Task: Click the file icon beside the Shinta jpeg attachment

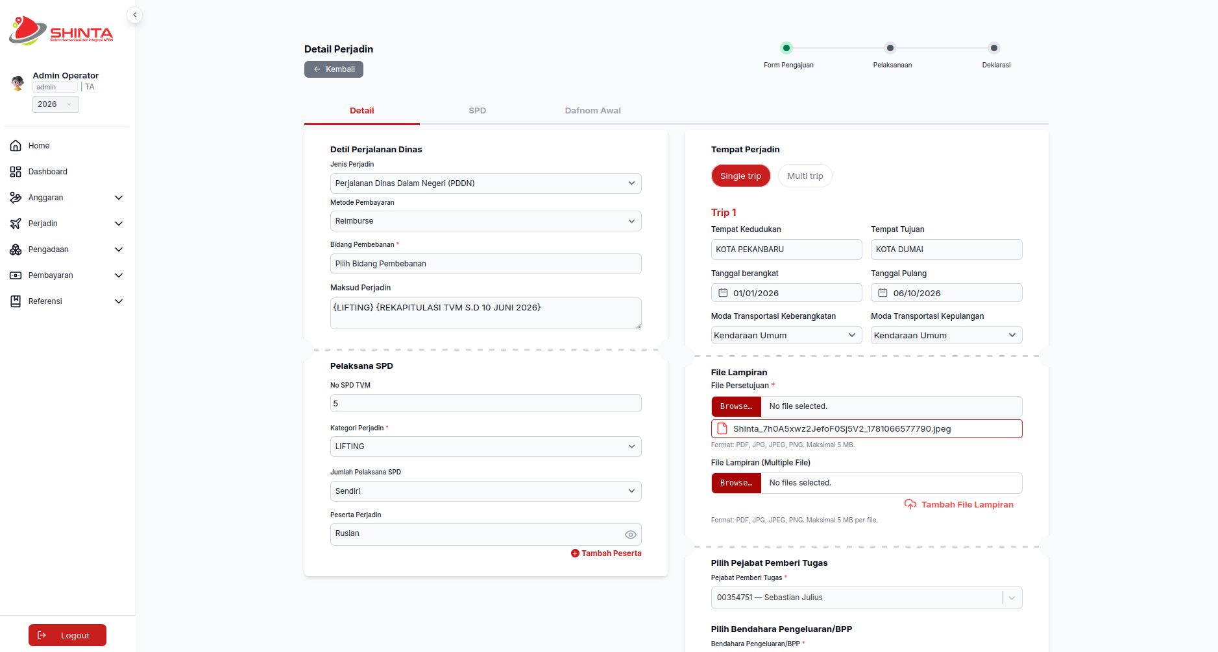Action: pyautogui.click(x=722, y=428)
